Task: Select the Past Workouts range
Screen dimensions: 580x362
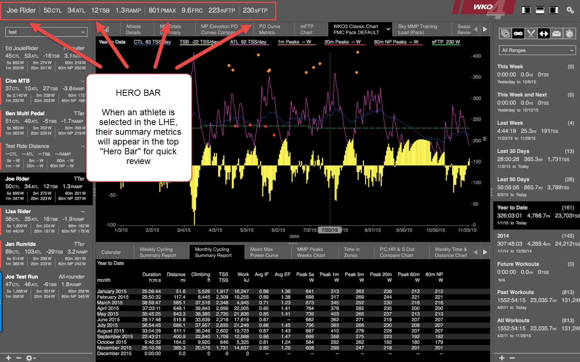Action: 536,299
